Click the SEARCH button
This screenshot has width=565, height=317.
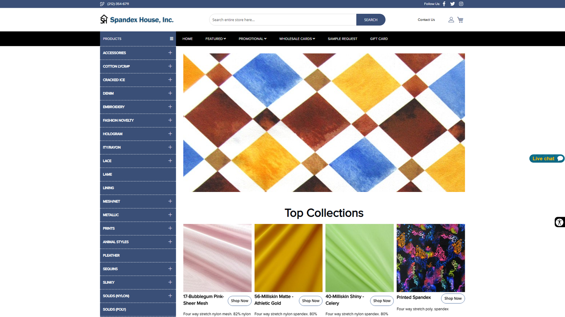[x=370, y=20]
